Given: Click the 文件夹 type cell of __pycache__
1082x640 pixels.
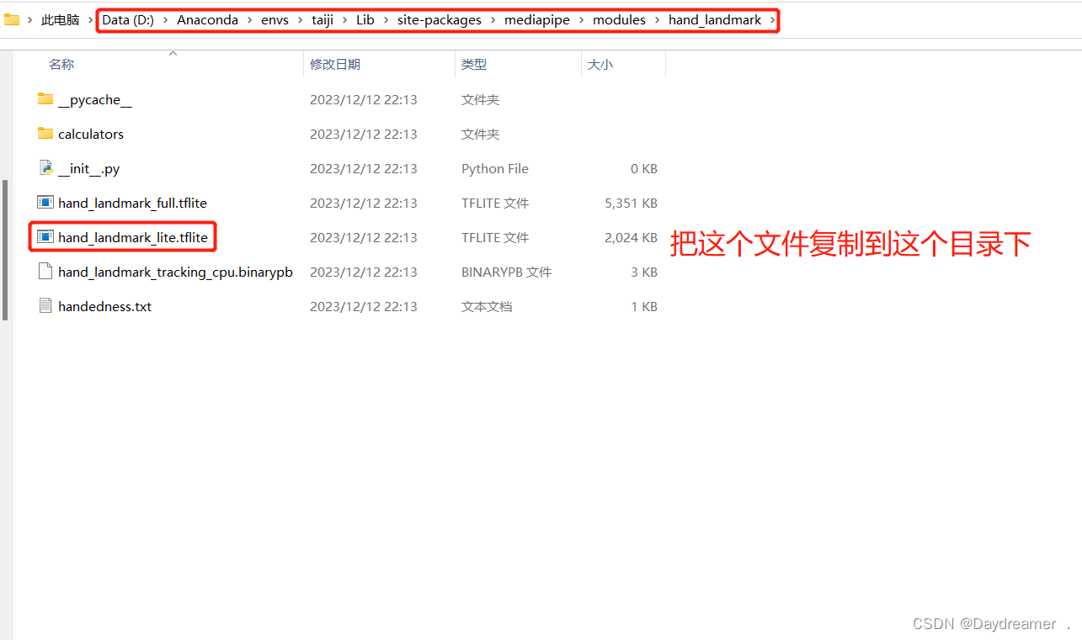Looking at the screenshot, I should coord(480,99).
